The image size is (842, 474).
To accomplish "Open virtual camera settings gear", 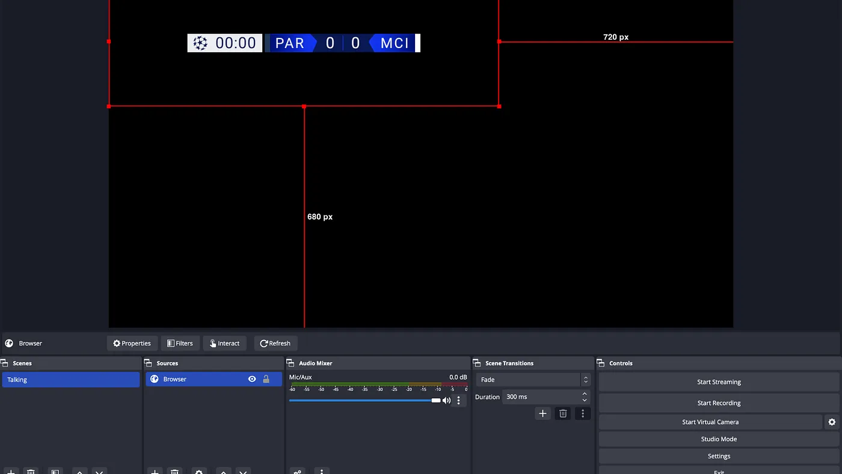I will pyautogui.click(x=832, y=422).
